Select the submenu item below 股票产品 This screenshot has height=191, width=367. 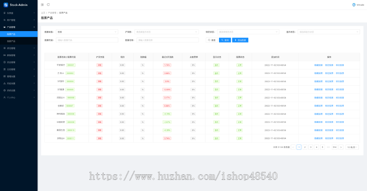pyautogui.click(x=19, y=41)
